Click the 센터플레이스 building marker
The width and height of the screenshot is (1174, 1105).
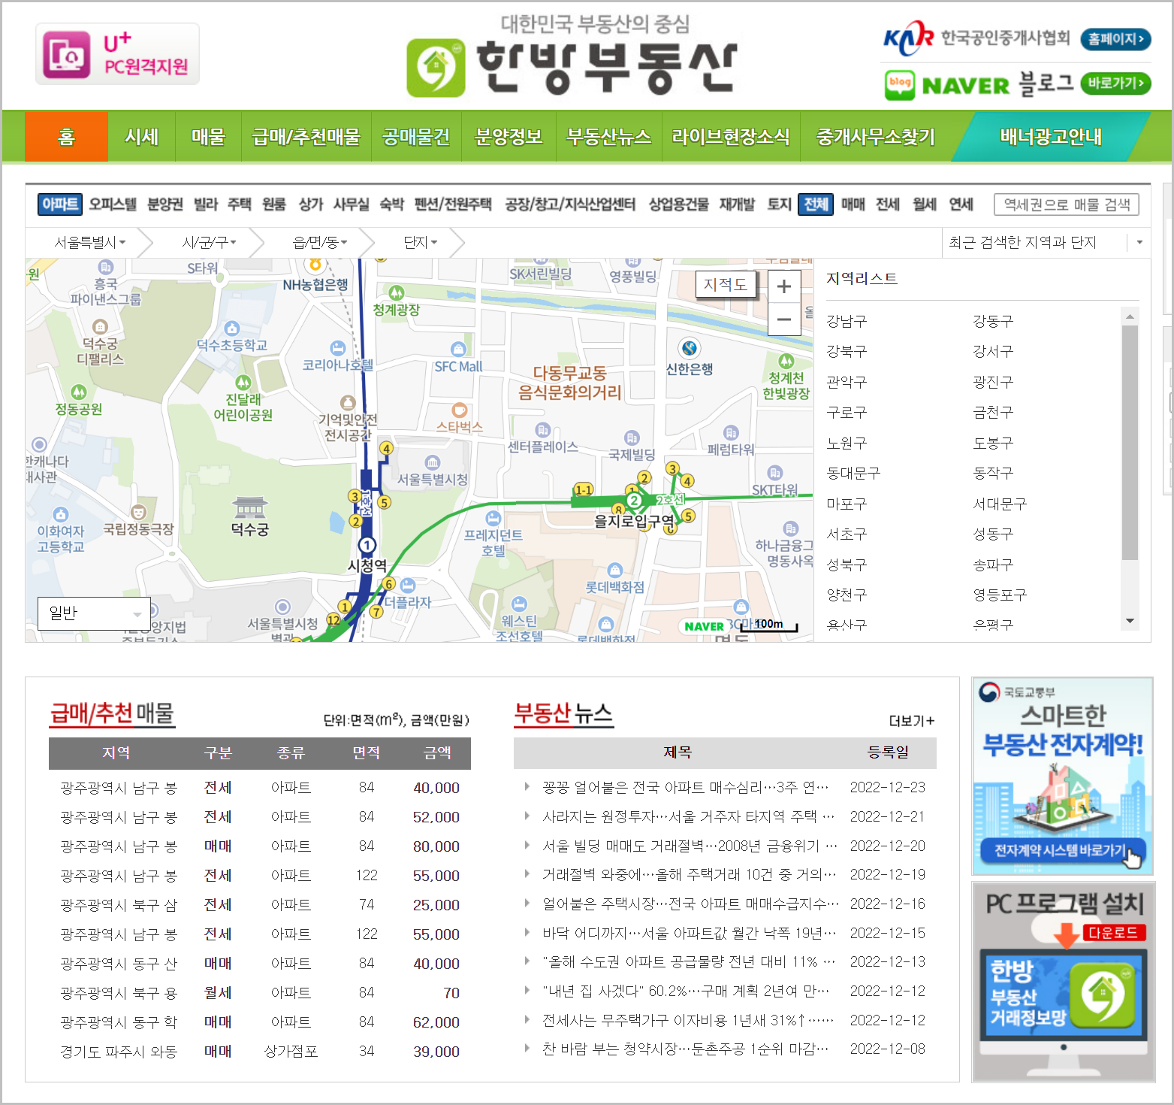[542, 429]
